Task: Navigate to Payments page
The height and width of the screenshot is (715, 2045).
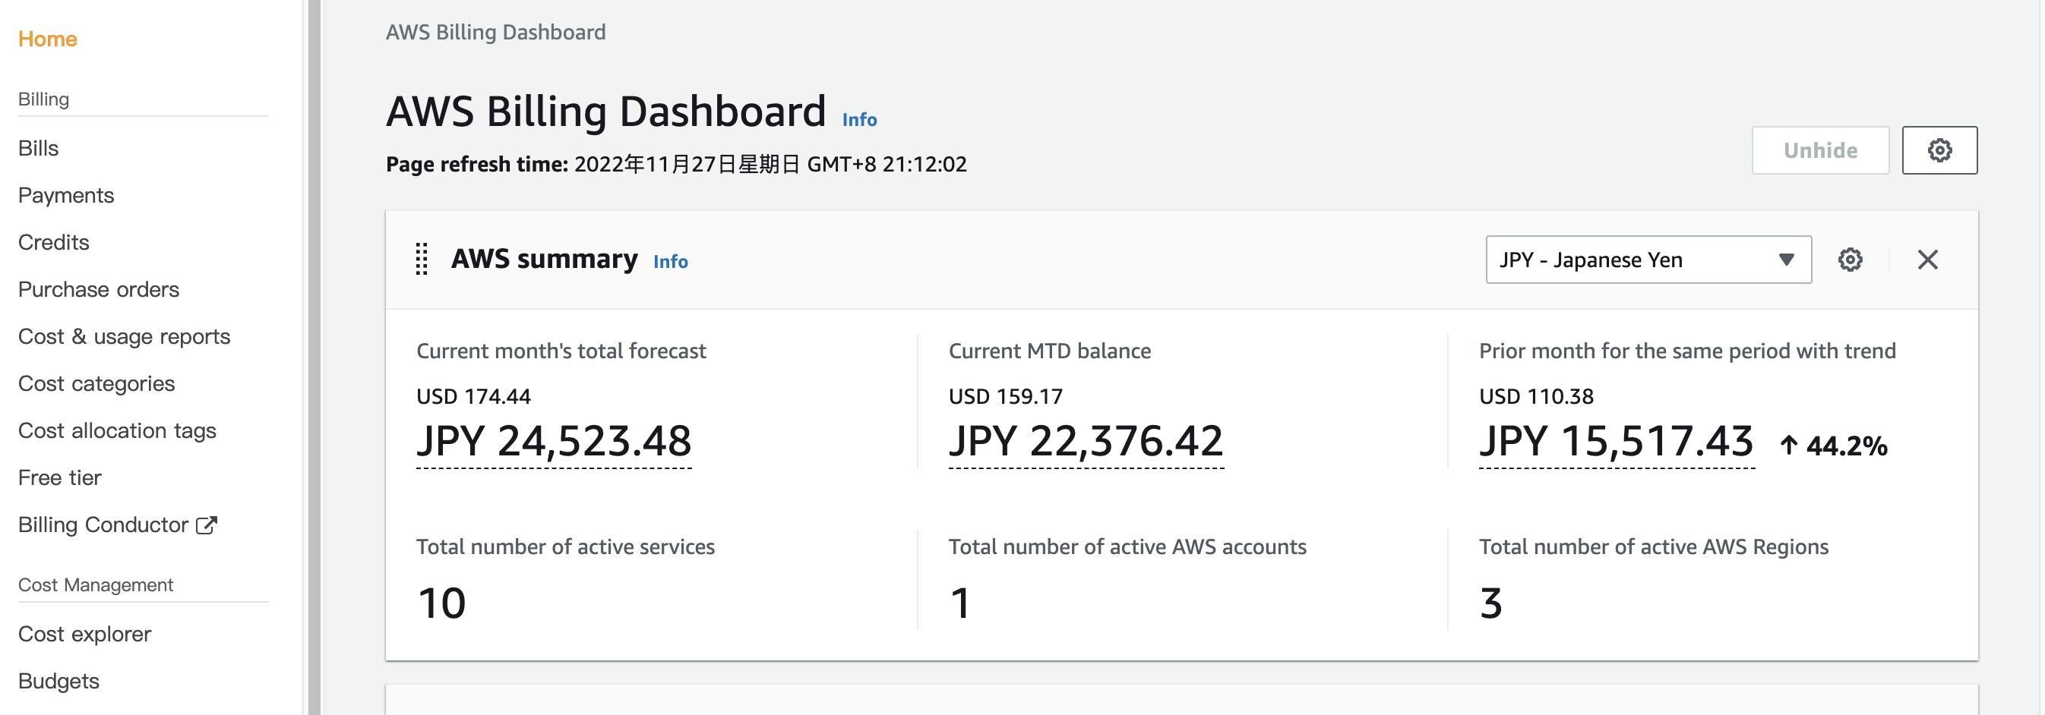Action: pos(66,195)
